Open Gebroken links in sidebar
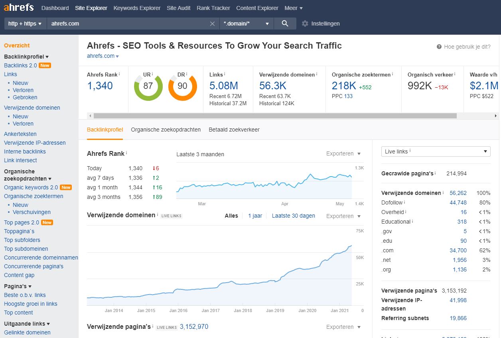Viewport: 501px width, 338px height. click(x=25, y=97)
